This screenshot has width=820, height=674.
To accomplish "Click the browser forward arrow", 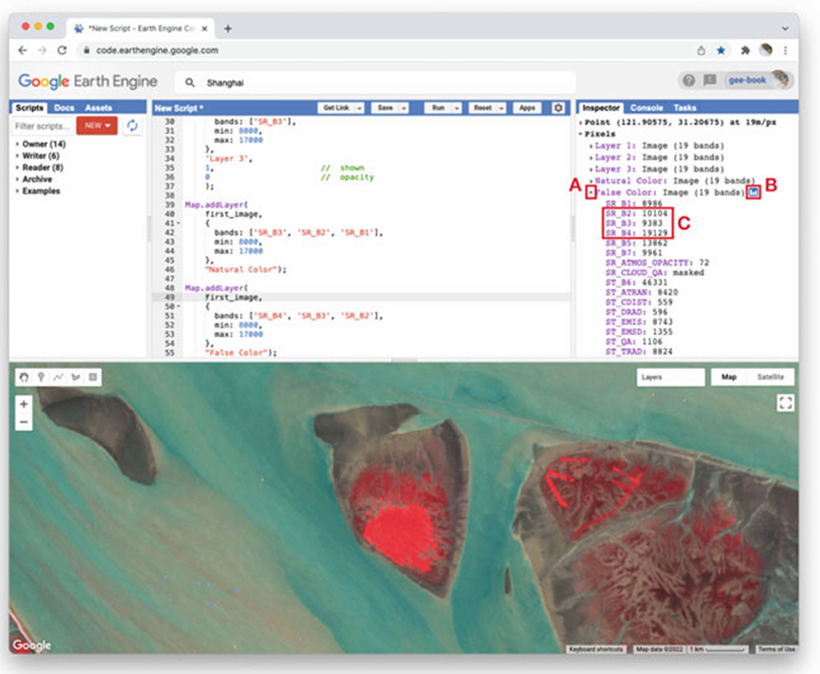I will point(43,50).
